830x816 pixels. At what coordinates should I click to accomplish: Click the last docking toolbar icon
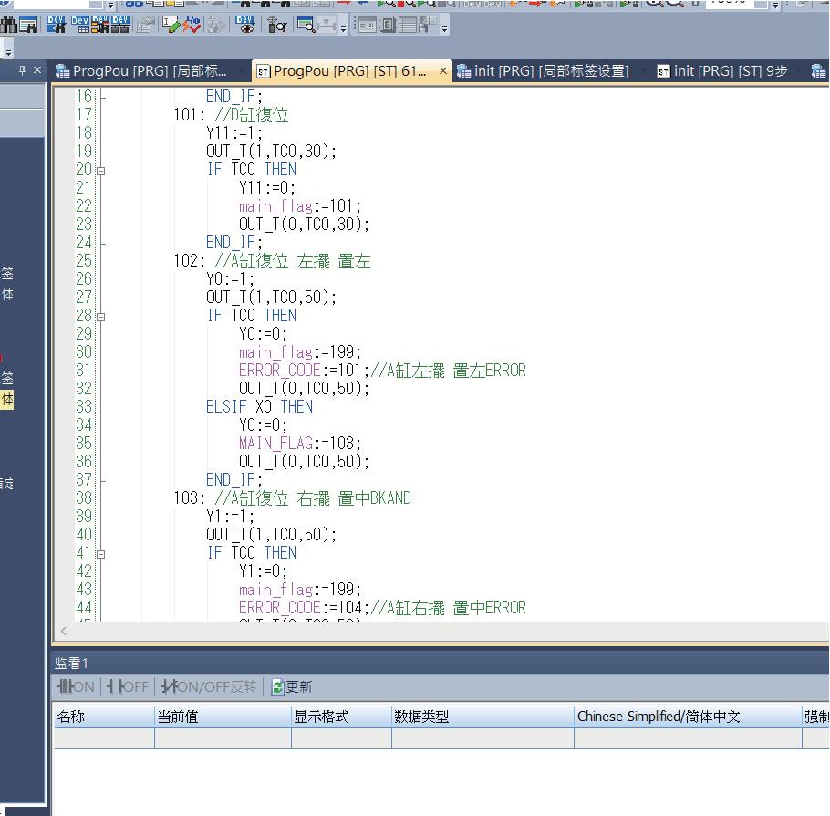click(x=427, y=25)
